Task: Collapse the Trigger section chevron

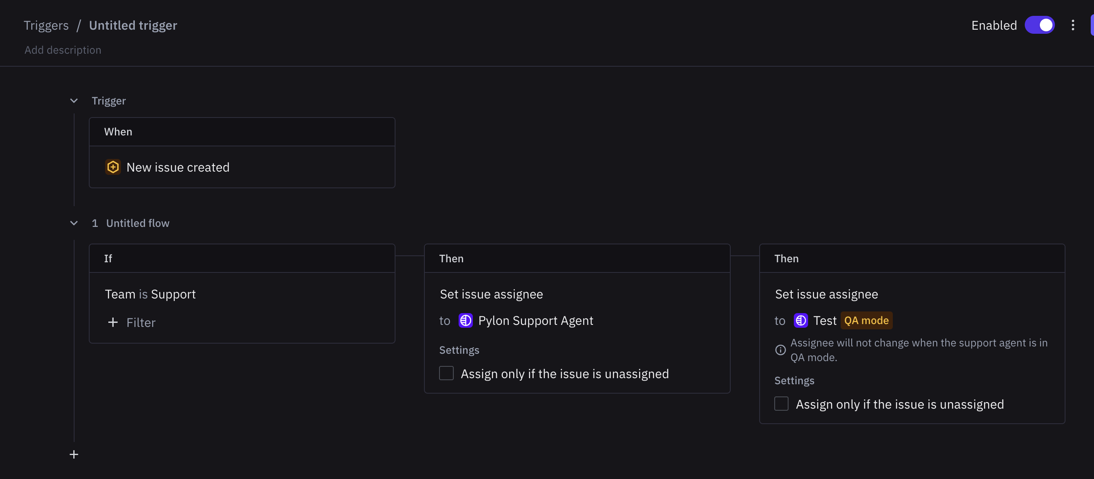Action: [74, 101]
